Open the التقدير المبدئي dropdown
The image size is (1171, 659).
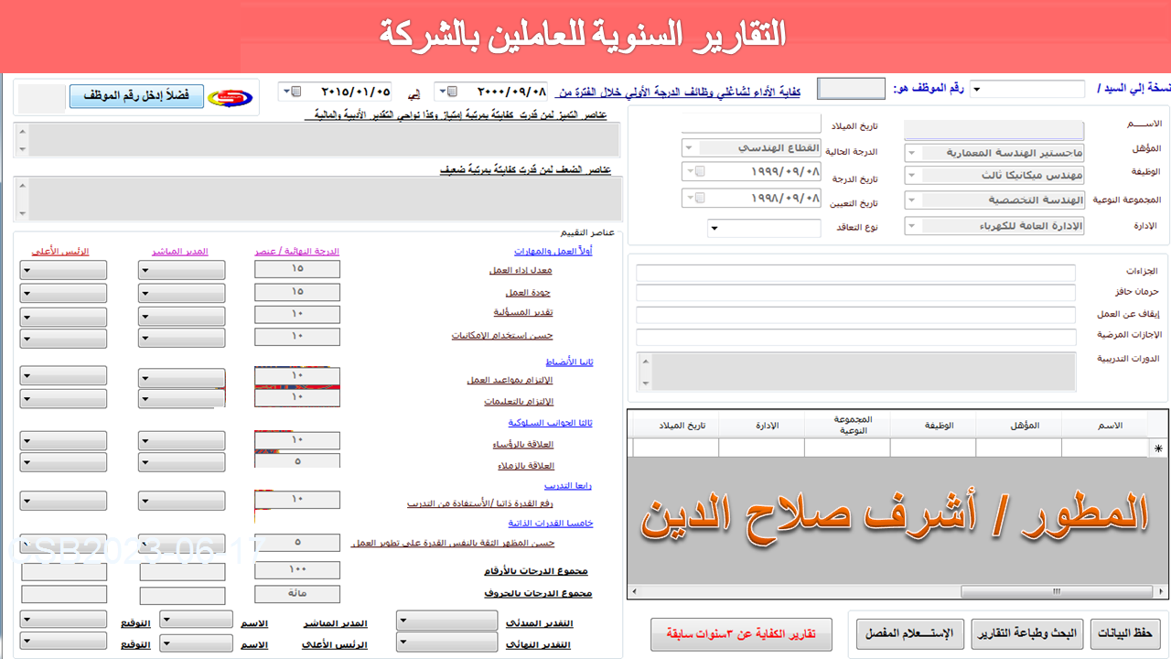tap(403, 620)
